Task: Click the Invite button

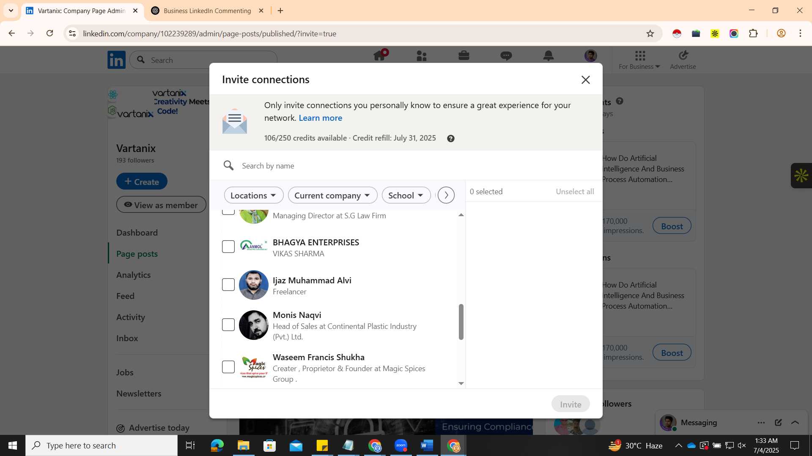Action: point(571,404)
